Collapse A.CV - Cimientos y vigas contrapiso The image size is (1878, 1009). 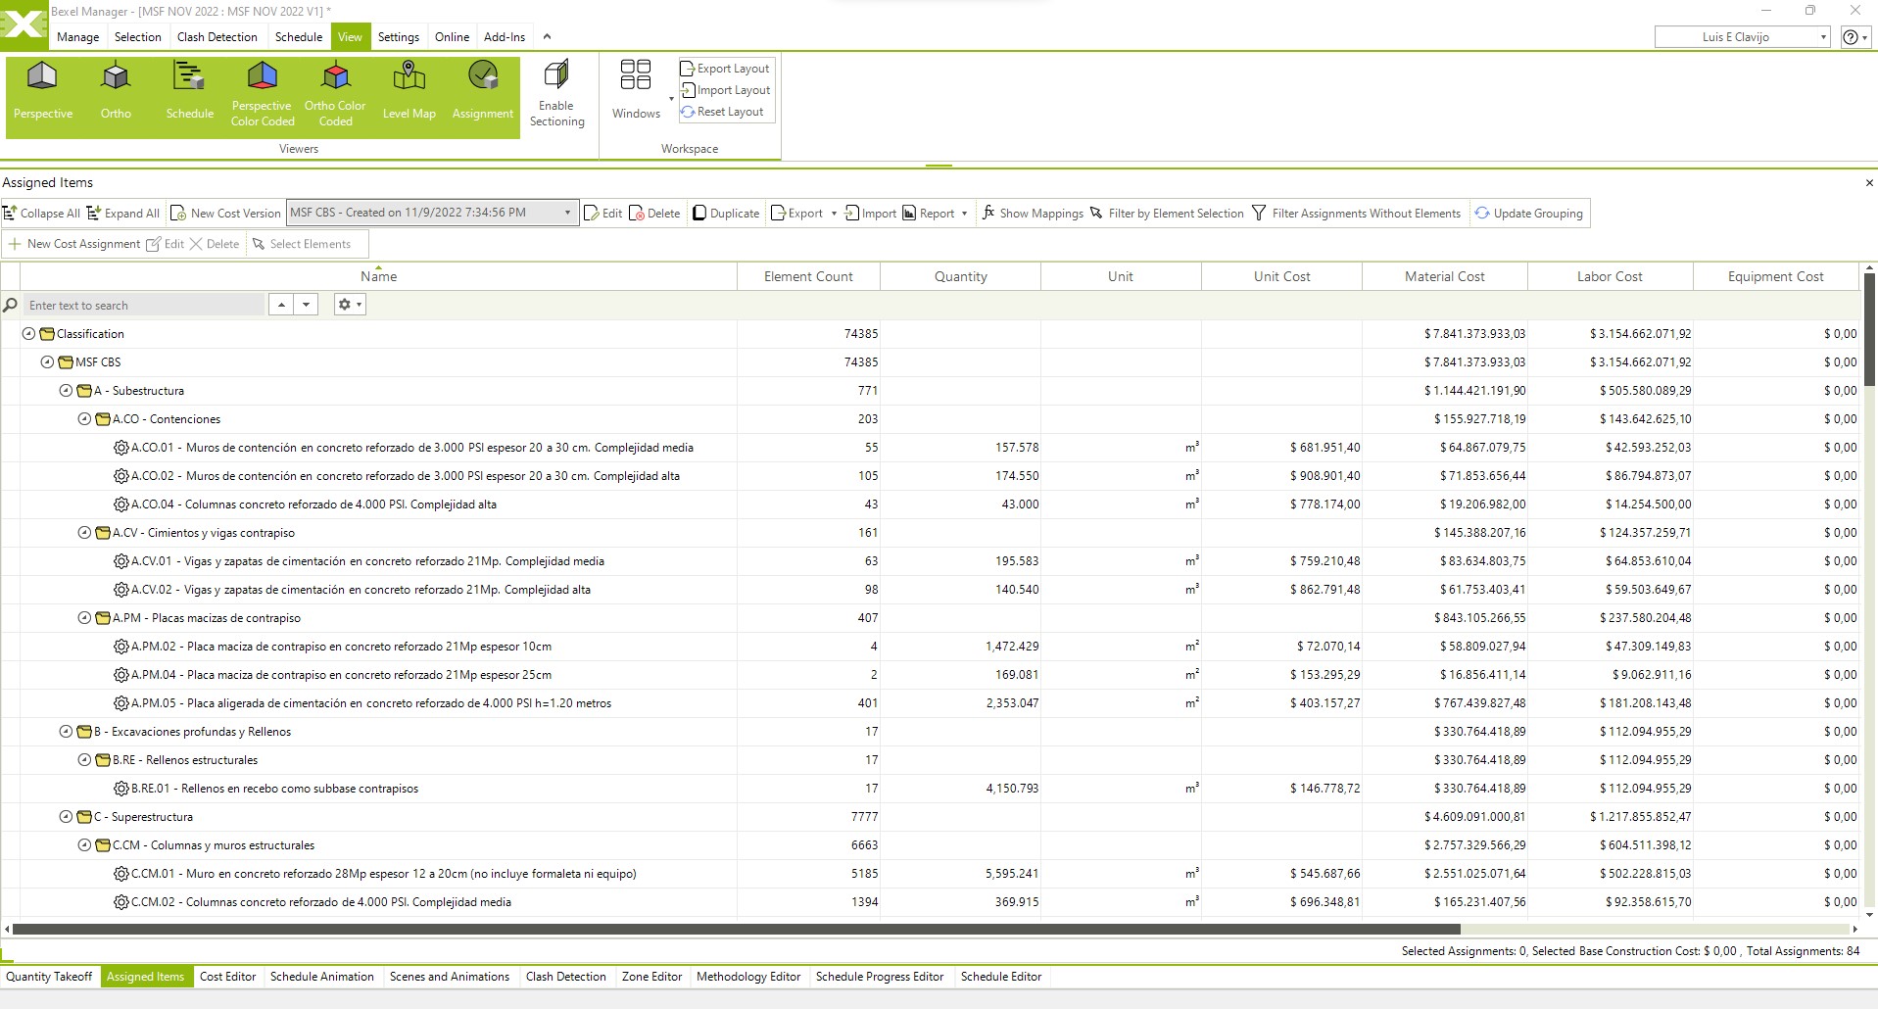coord(84,533)
